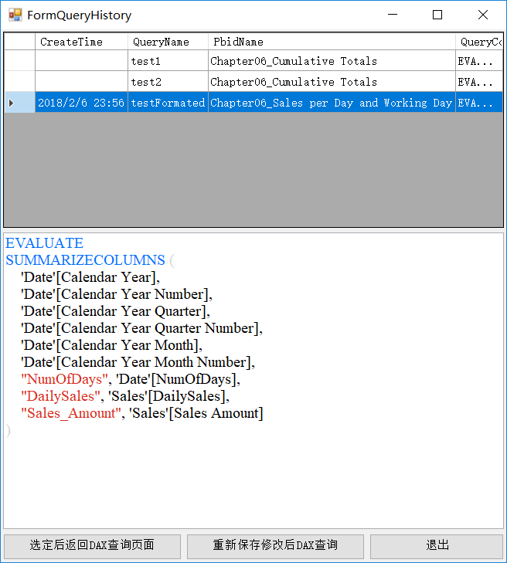
Task: Close the FormQueryHistory window
Action: [x=483, y=15]
